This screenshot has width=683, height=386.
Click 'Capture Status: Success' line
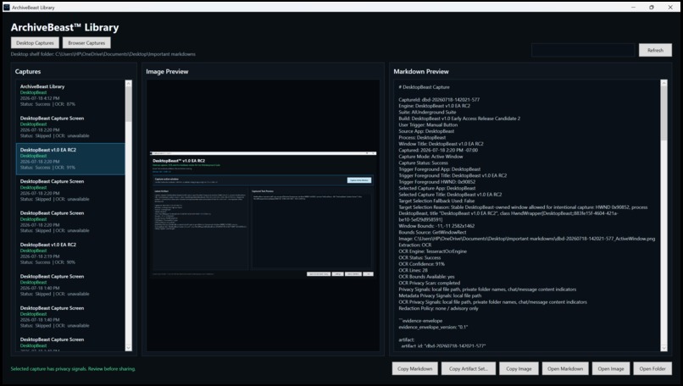[423, 163]
